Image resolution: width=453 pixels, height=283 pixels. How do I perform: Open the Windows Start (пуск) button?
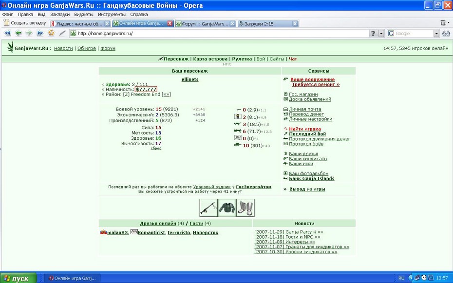[x=18, y=278]
